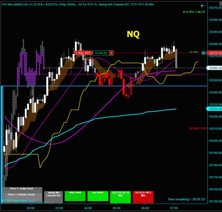Image resolution: width=222 pixels, height=212 pixels.
Task: Toggle the Price <> Scalp Cloud button
Action: coord(22,190)
